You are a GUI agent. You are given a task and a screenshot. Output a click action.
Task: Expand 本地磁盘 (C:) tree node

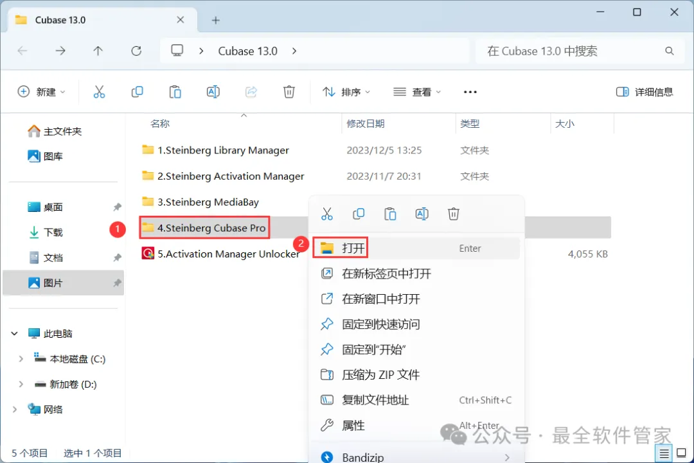tap(21, 359)
